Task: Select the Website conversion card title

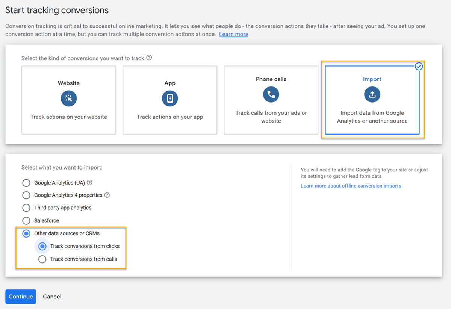Action: [69, 83]
